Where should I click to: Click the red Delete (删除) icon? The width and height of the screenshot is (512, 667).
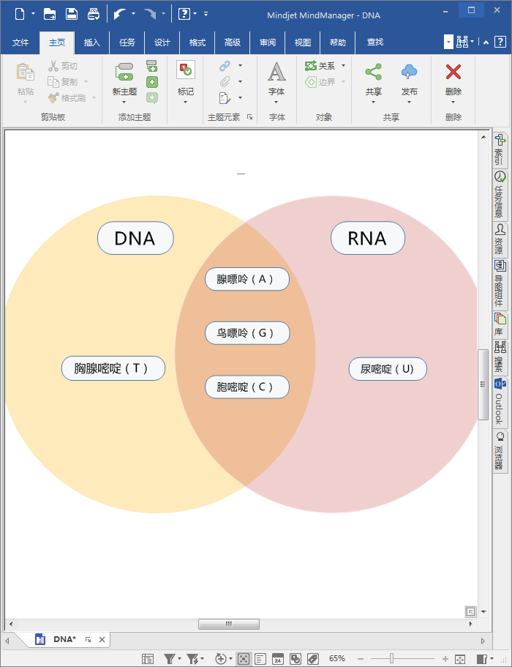click(453, 72)
